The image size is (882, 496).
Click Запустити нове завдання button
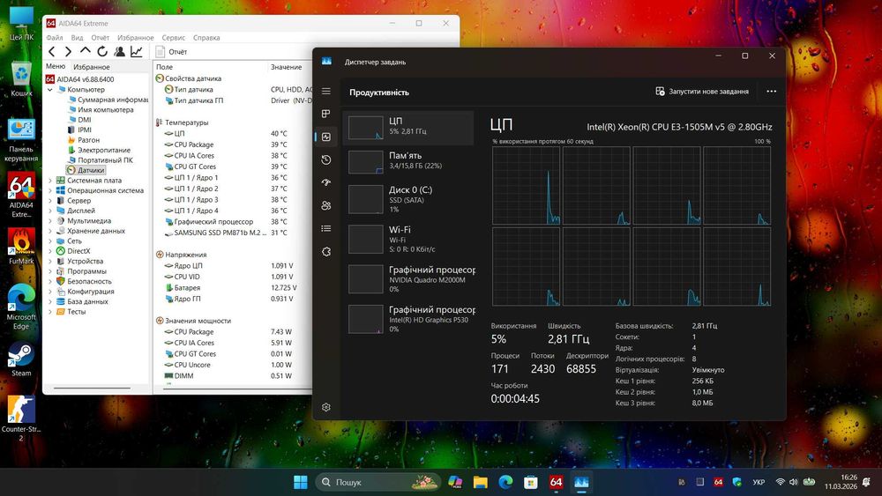[702, 92]
